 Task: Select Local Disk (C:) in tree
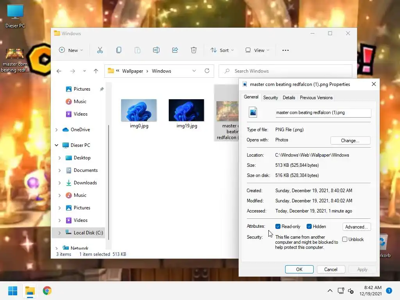click(x=88, y=233)
